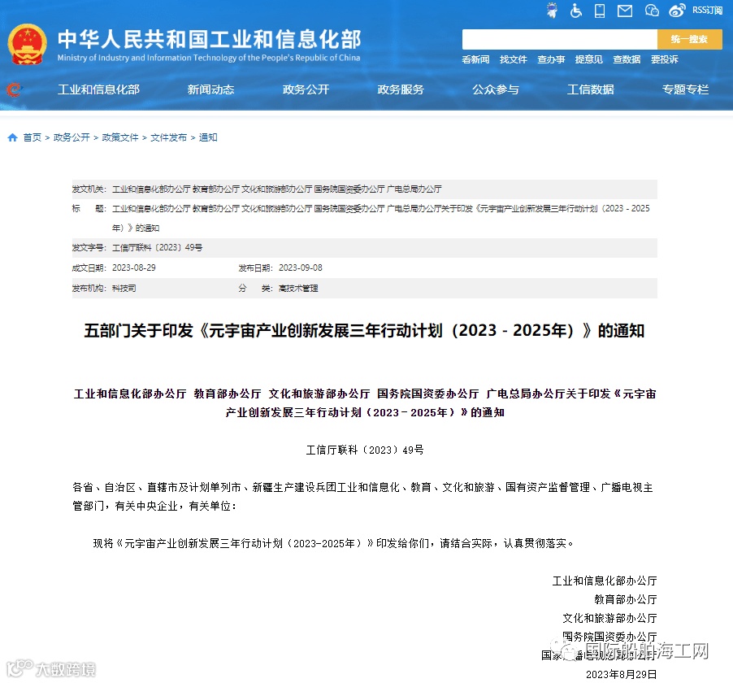Open the Weibo icon

(x=677, y=11)
